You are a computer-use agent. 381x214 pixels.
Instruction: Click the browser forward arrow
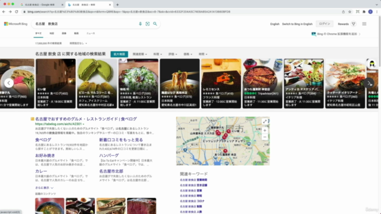(x=10, y=11)
